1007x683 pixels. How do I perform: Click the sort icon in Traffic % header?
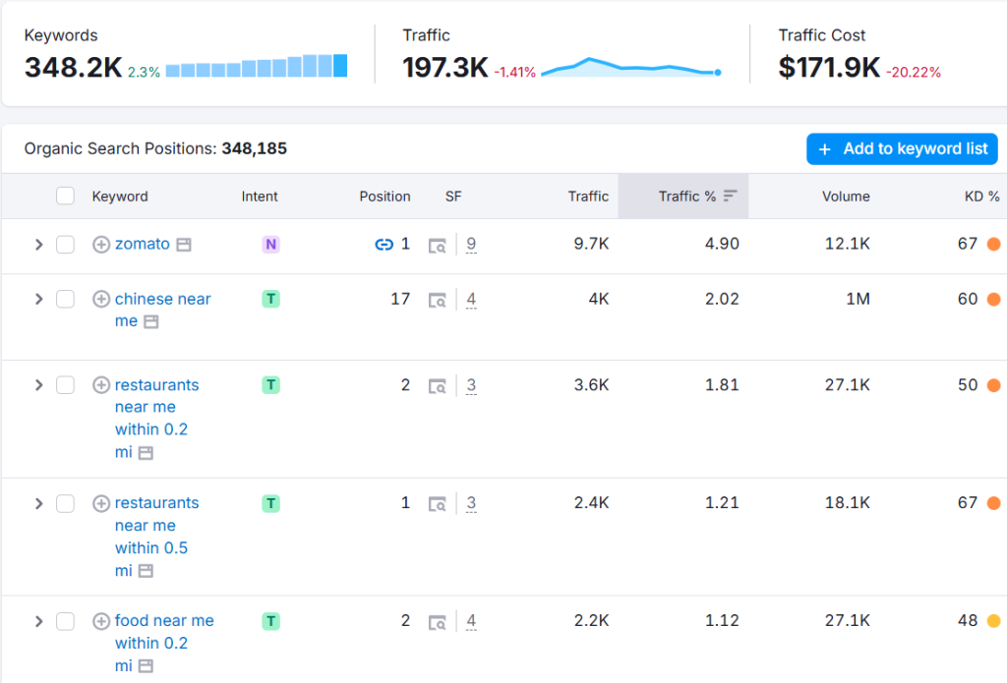point(730,197)
